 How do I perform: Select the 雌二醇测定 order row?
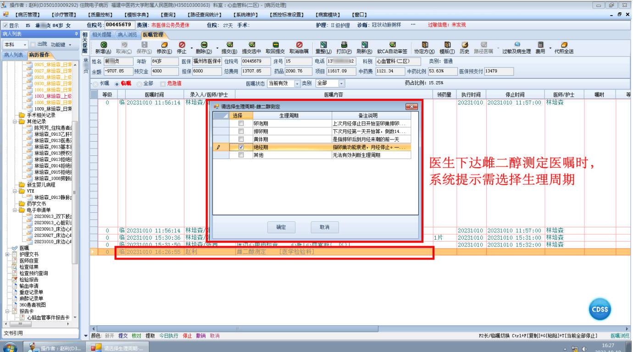[360, 252]
